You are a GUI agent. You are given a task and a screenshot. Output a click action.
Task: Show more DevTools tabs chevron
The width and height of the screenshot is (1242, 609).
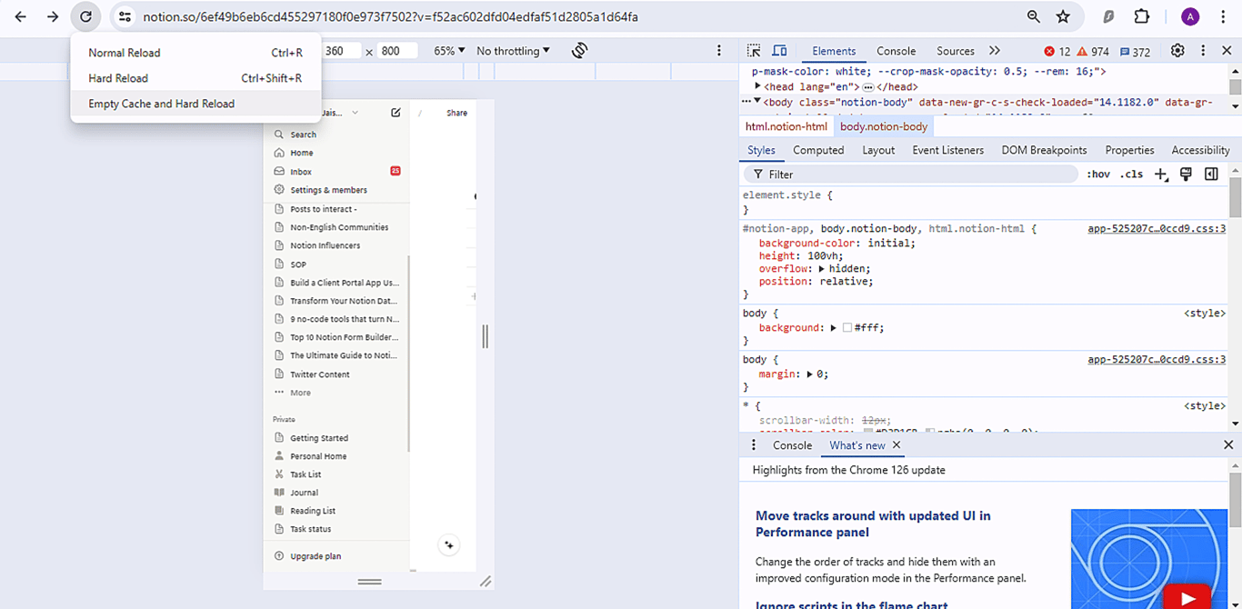(x=994, y=51)
